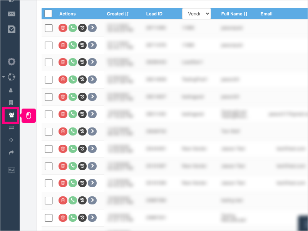This screenshot has width=308, height=231.
Task: Delete the lead in the last visible row
Action: (63, 218)
